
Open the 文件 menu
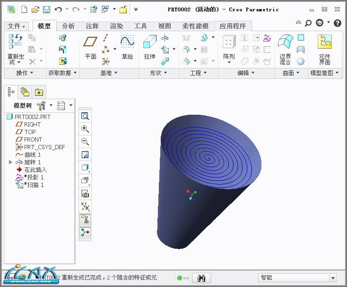(17, 26)
